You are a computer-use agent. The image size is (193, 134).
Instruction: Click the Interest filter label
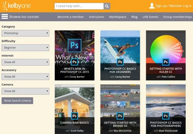pyautogui.click(x=8, y=56)
